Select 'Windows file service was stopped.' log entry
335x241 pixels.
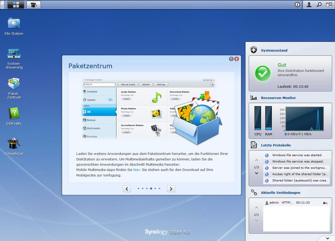(x=296, y=162)
